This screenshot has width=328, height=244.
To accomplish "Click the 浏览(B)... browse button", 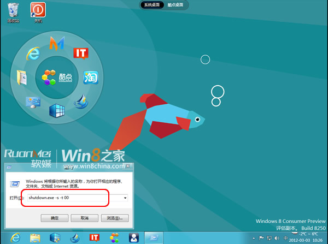I will coord(117,218).
